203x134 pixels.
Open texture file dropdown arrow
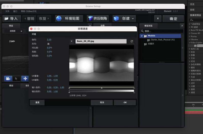coord(72,41)
